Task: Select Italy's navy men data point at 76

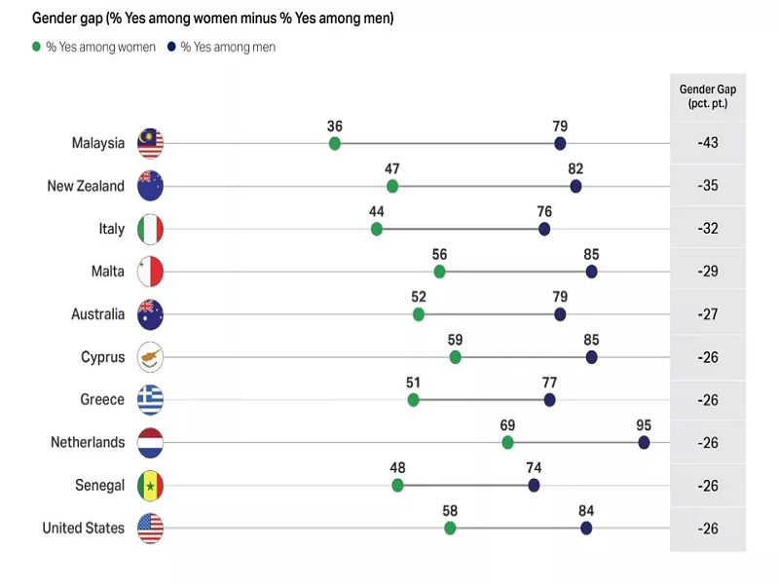Action: point(544,229)
